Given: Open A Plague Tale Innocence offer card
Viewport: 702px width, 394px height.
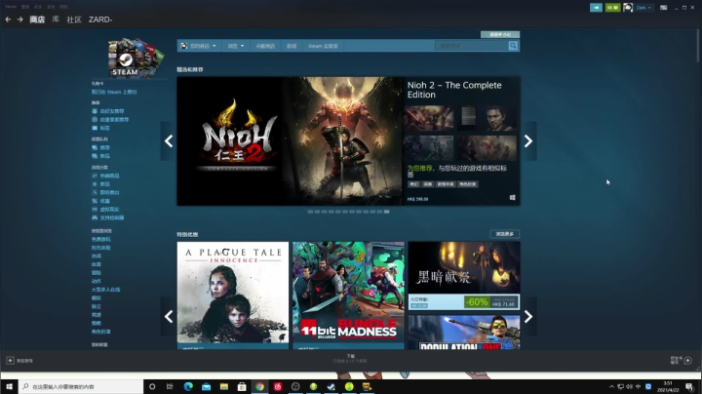Looking at the screenshot, I should (233, 295).
